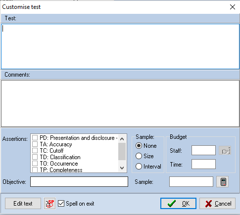Tick the TD: Classification checkbox
The image size is (240, 215).
click(35, 157)
